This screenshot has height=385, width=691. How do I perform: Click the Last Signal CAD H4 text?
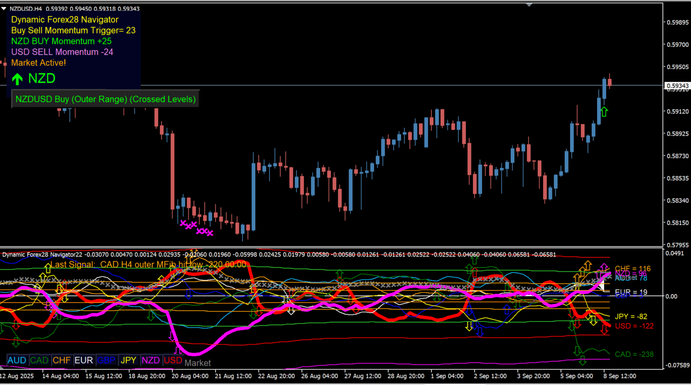[x=148, y=265]
